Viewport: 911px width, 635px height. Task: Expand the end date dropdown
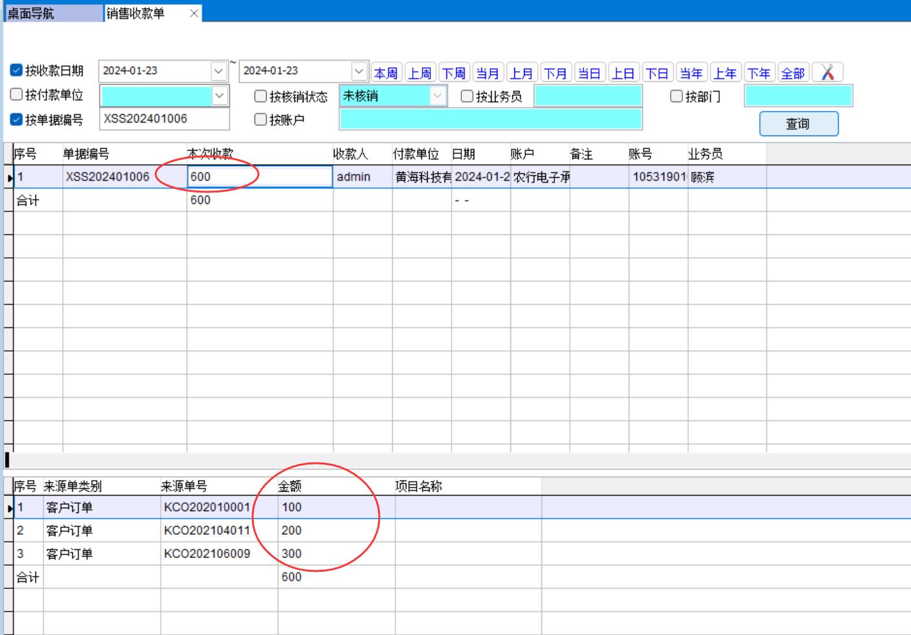(x=359, y=71)
